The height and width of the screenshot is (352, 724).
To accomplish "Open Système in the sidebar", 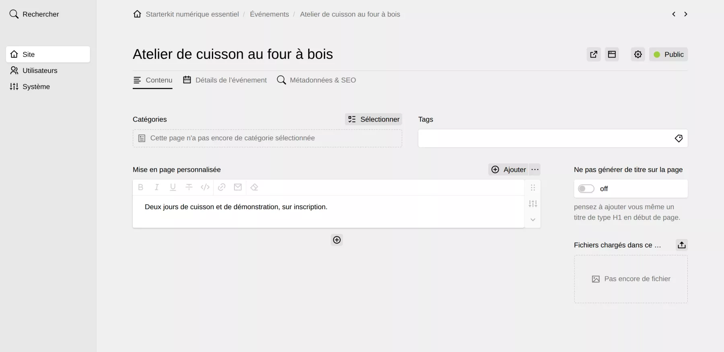I will [x=48, y=86].
